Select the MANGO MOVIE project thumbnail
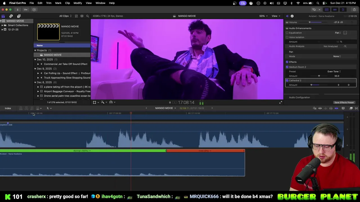360x202 pixels. (x=48, y=32)
